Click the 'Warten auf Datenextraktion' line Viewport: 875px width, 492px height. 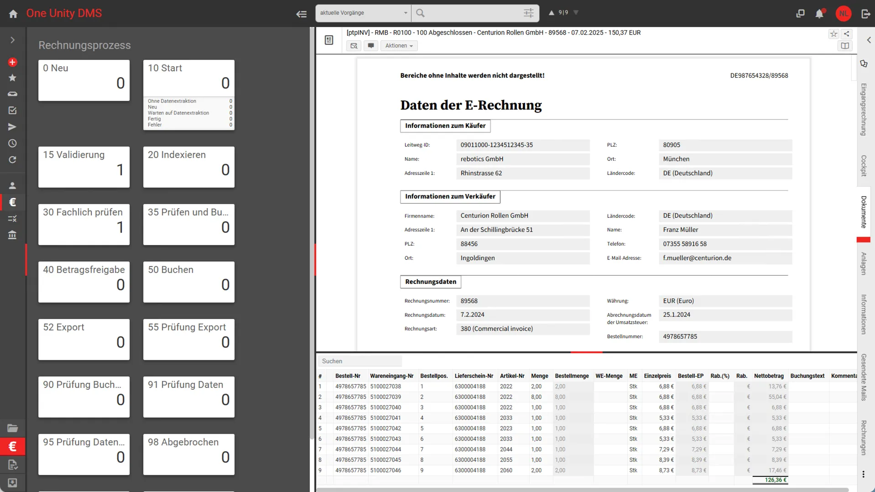click(x=189, y=113)
